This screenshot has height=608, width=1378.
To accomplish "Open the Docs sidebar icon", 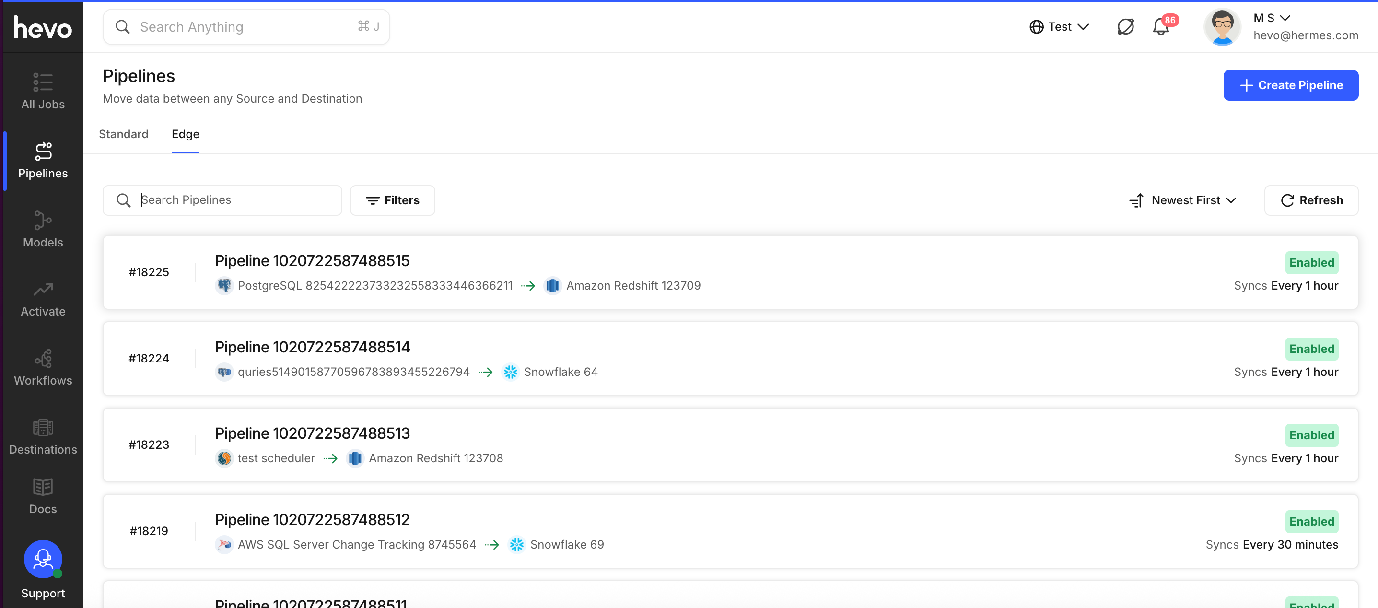I will click(43, 496).
